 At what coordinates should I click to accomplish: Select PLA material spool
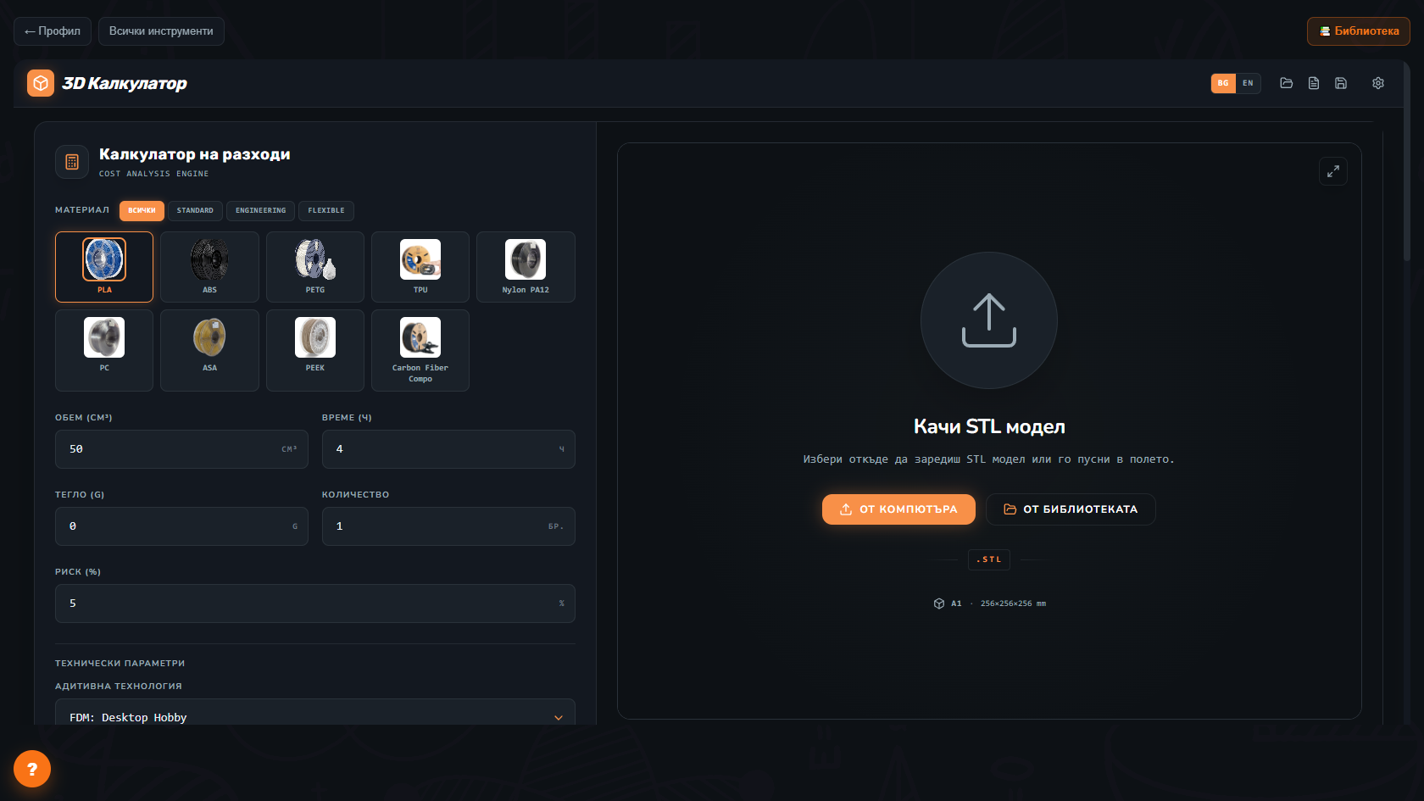(104, 267)
